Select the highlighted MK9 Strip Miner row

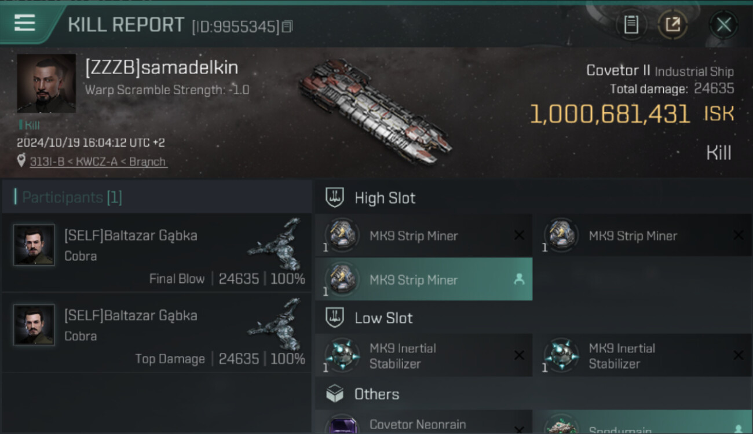[x=423, y=280]
